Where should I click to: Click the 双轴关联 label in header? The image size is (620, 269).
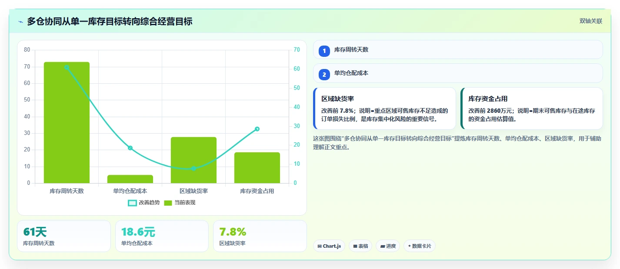(591, 21)
